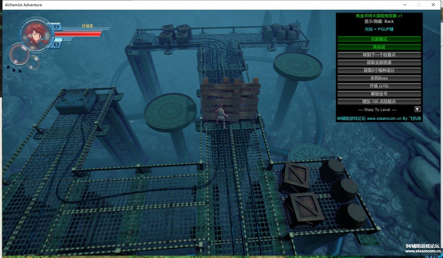This screenshot has width=443, height=258.
Task: Click the lightning bolt energy icon
Action: (56, 44)
